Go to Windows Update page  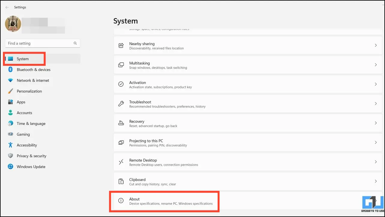(x=43, y=167)
